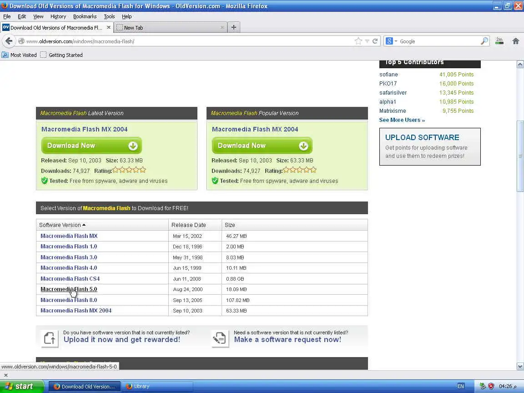Click the site identity globe icon

(21, 41)
